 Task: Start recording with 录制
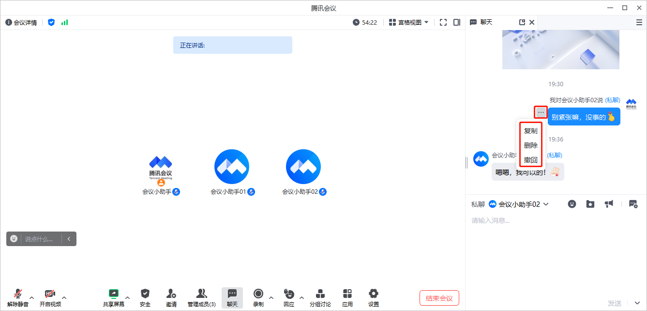pos(258,297)
